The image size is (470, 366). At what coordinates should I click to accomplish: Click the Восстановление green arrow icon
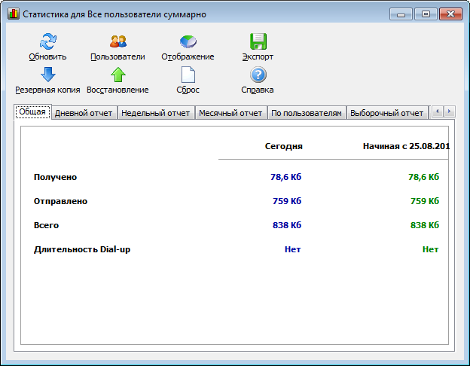[117, 75]
